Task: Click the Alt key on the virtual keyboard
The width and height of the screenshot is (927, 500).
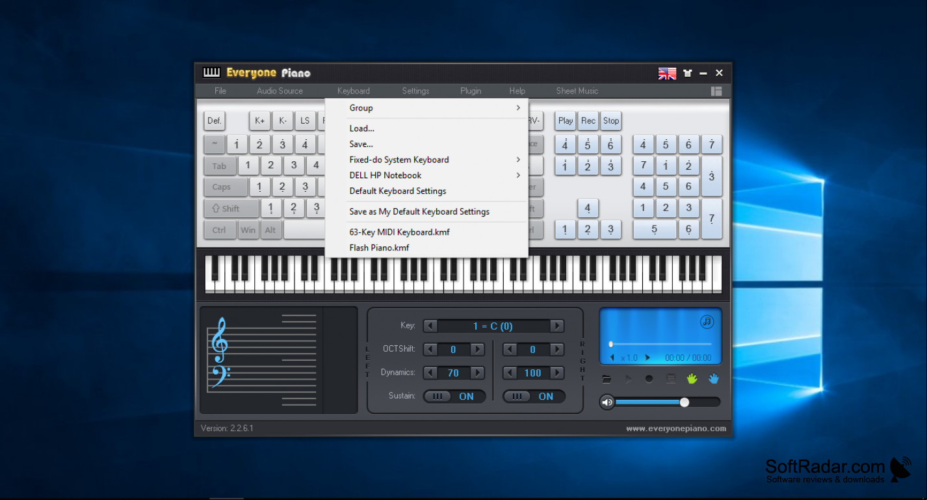Action: [270, 230]
